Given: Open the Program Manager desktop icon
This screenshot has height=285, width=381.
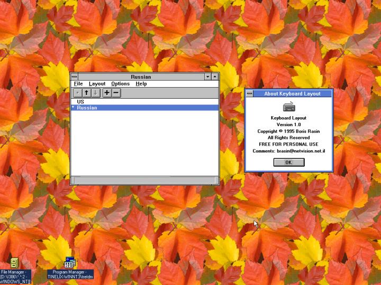Looking at the screenshot, I should (x=70, y=262).
